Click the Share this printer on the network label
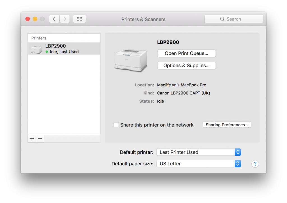The image size is (287, 203). click(x=157, y=125)
